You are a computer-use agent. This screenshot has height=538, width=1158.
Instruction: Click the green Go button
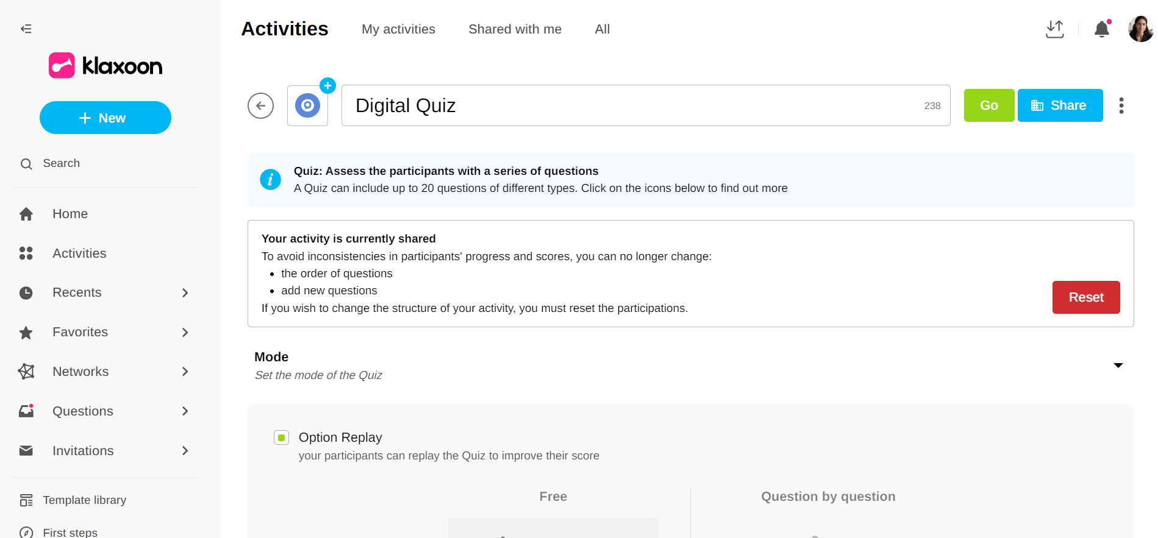point(988,105)
